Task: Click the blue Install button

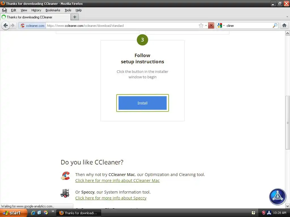Action: click(142, 103)
